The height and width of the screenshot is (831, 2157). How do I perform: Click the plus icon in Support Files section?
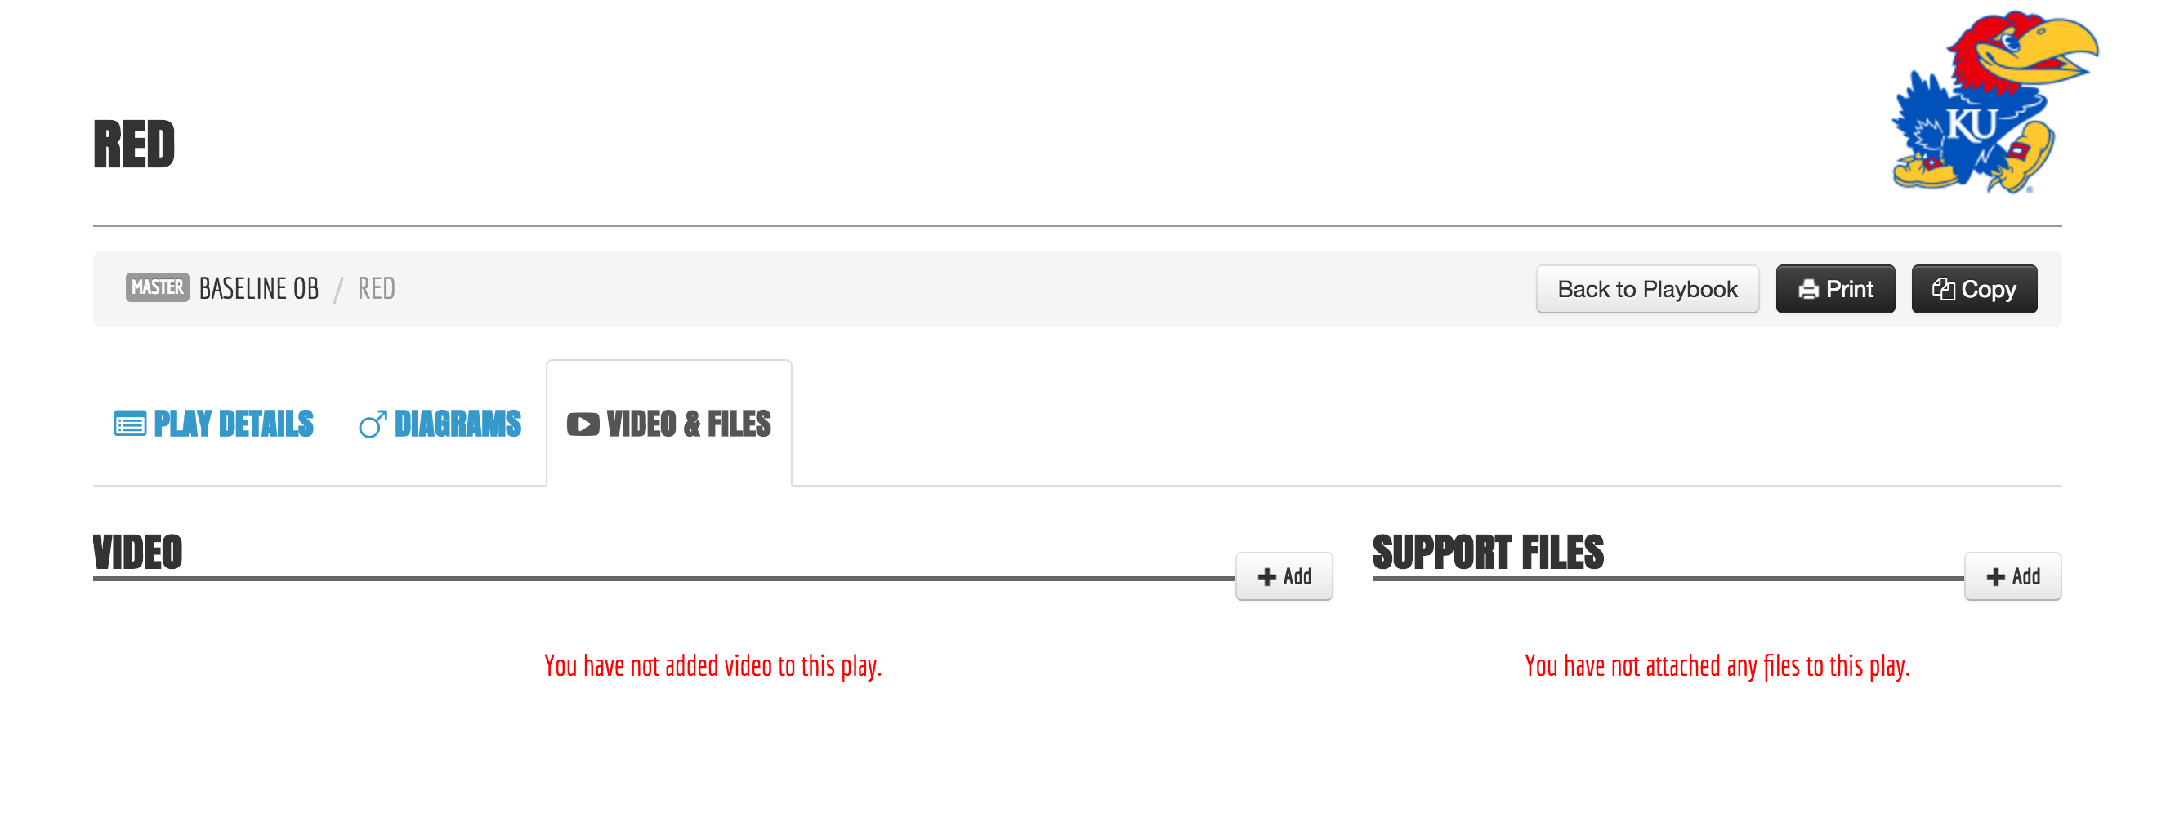coord(1995,576)
